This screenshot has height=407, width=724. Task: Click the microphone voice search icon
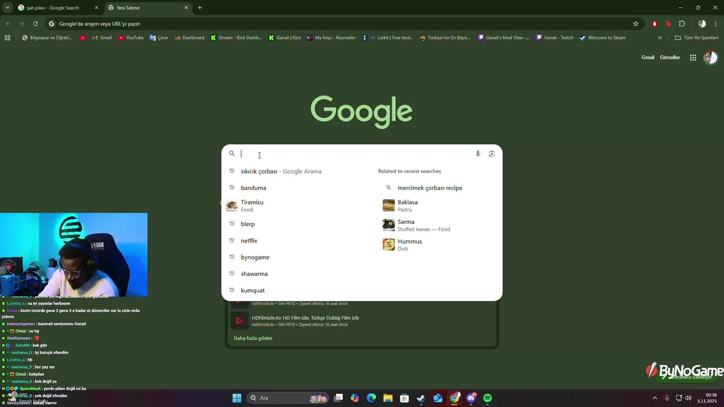pyautogui.click(x=478, y=154)
